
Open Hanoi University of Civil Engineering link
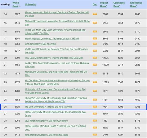coord(56,114)
